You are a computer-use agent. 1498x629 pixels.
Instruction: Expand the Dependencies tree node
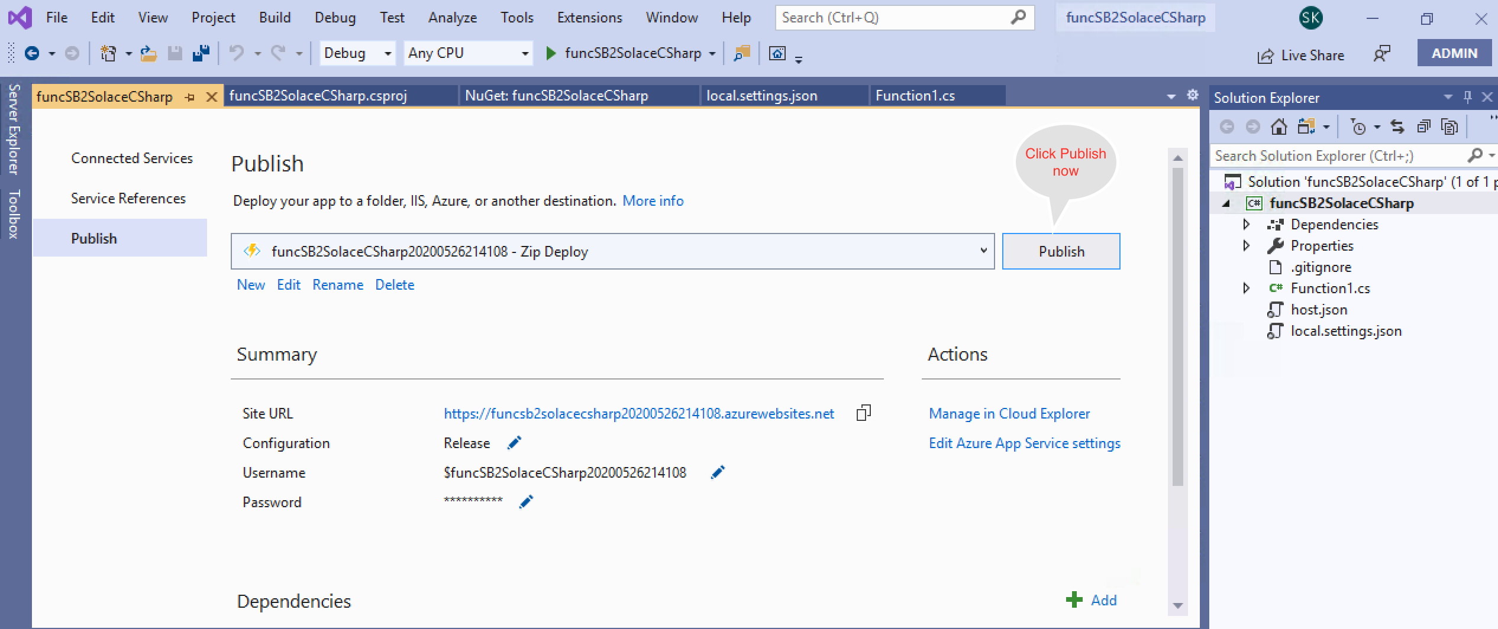click(1246, 225)
